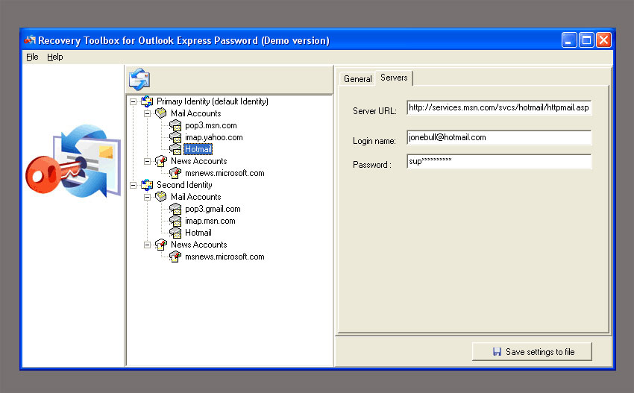This screenshot has height=393, width=634.
Task: Click the refresh mail accounts toolbar icon
Action: tap(139, 79)
